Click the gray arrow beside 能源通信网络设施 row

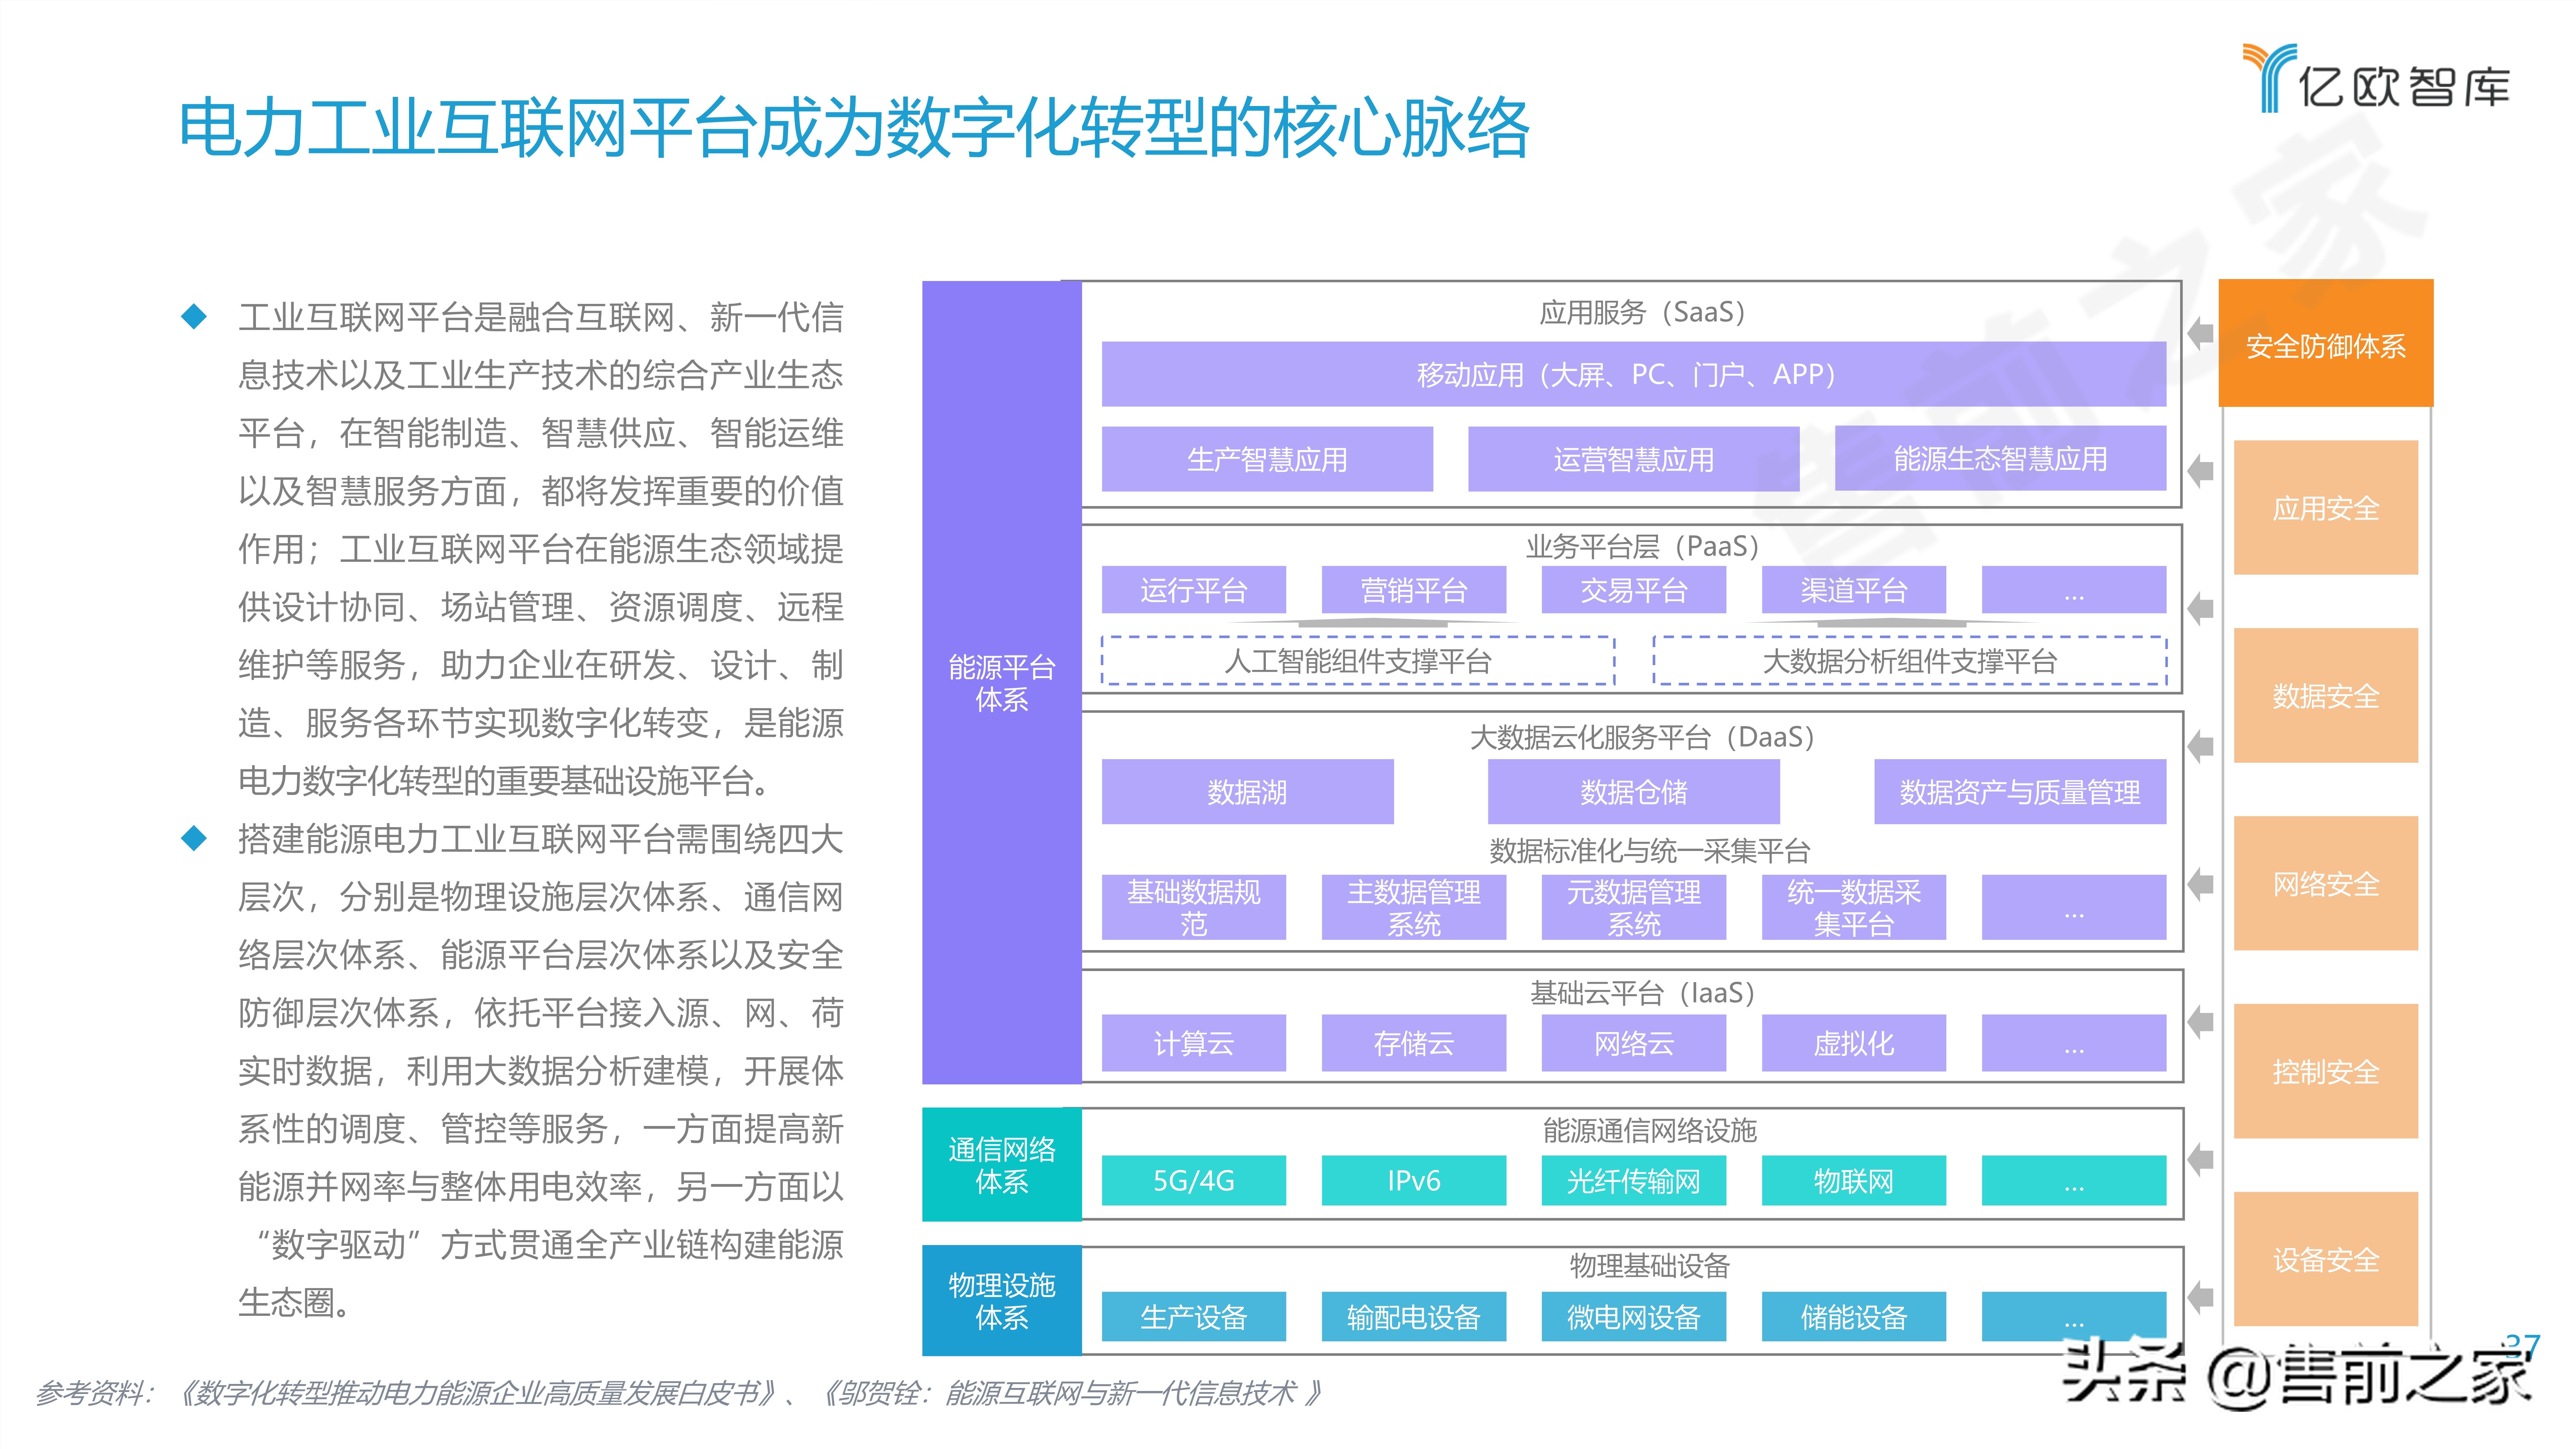(x=2200, y=1160)
